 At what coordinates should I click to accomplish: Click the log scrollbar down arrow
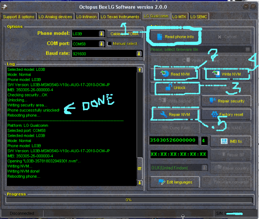[x=140, y=183]
